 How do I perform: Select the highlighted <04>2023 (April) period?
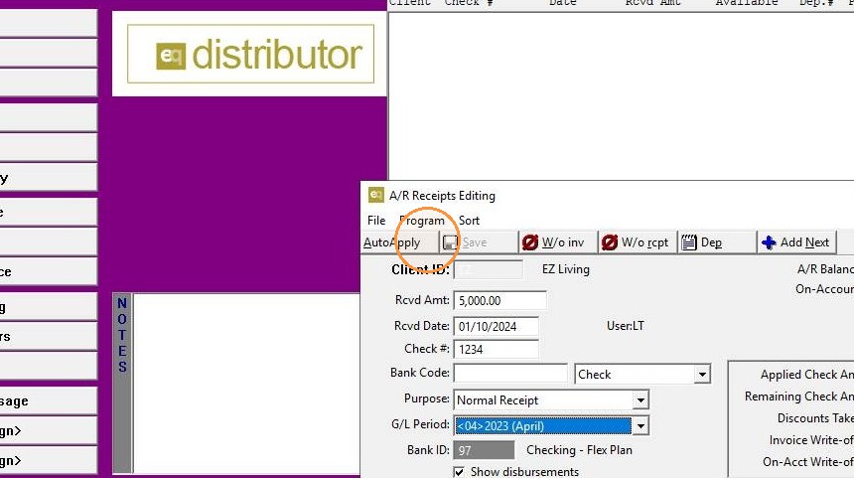click(543, 426)
